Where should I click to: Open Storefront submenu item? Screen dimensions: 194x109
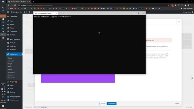(11, 75)
